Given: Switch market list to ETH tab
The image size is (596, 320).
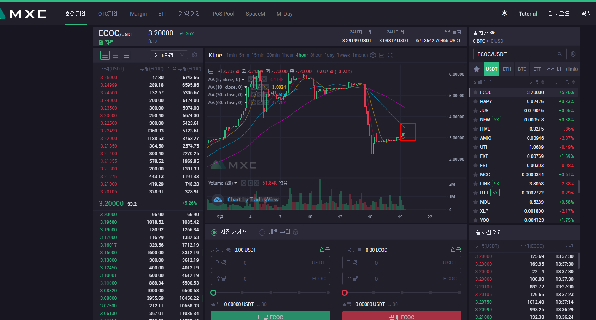Looking at the screenshot, I should pyautogui.click(x=507, y=69).
